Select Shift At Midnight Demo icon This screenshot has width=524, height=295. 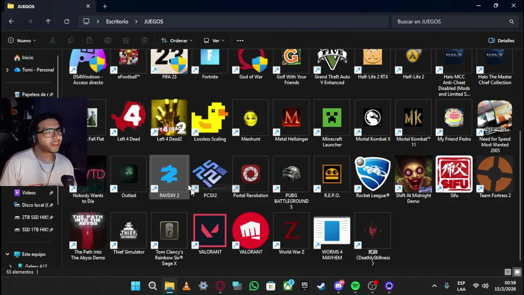[x=413, y=174]
